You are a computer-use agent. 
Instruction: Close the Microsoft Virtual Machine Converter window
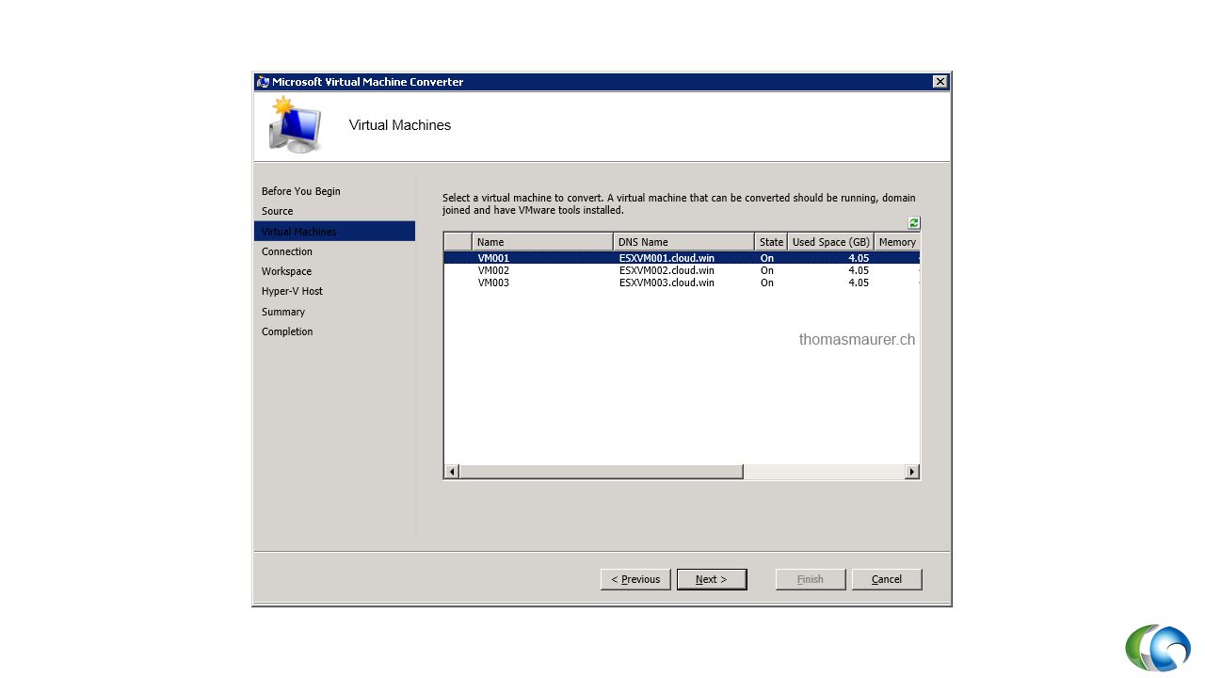940,82
